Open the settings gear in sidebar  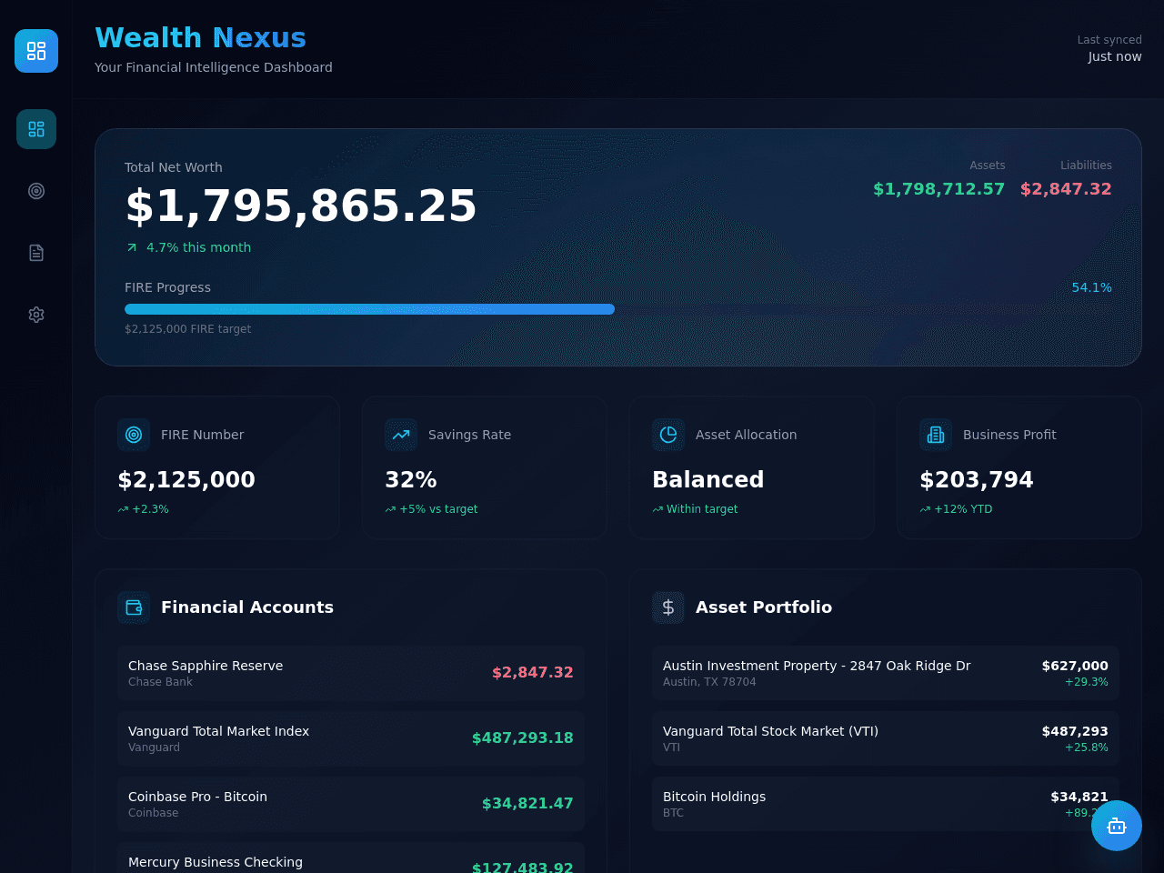(36, 315)
